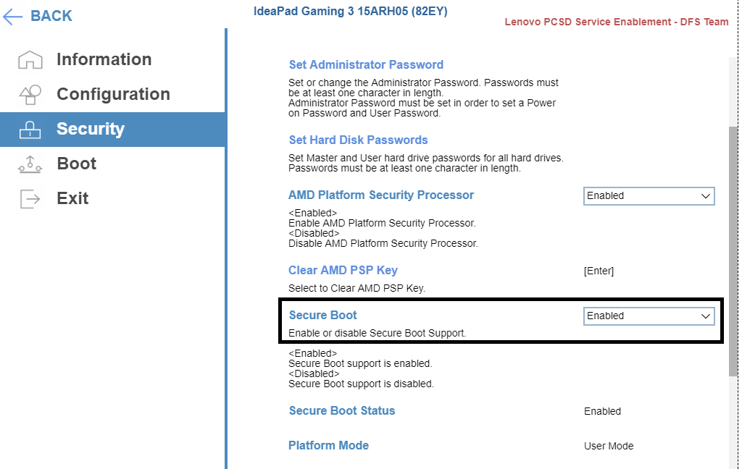Click 'Enable AMD Platform Security Processor.' description
Screen dimensions: 742x469
[382, 223]
